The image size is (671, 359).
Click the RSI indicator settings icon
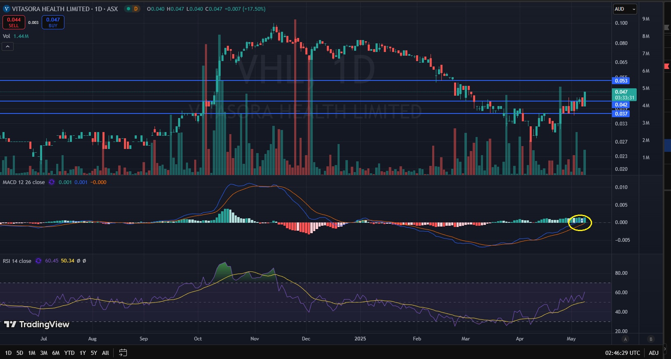coord(38,261)
